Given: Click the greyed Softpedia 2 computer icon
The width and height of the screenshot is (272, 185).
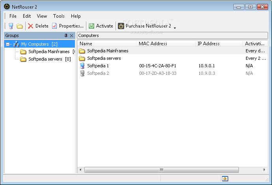Looking at the screenshot, I should pyautogui.click(x=82, y=73).
